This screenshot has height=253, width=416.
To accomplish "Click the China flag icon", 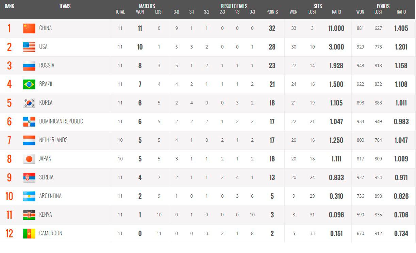I will coord(29,28).
